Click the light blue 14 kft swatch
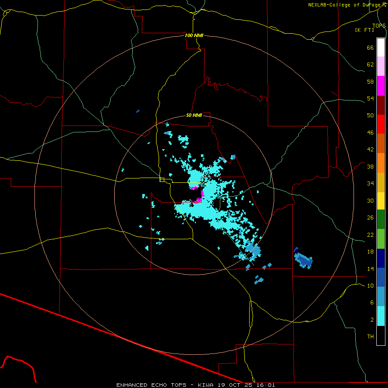The width and height of the screenshot is (388, 388). [381, 297]
